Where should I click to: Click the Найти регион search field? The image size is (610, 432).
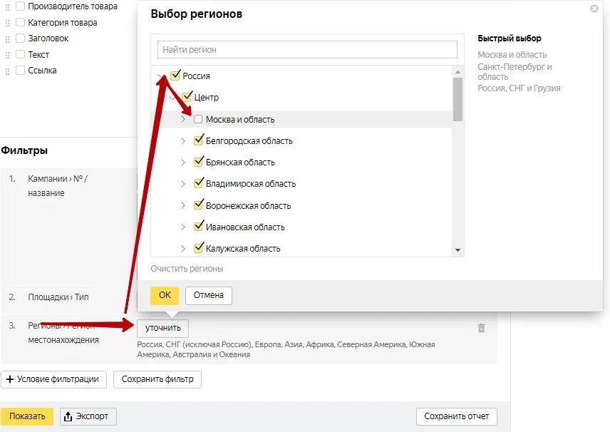(x=307, y=50)
